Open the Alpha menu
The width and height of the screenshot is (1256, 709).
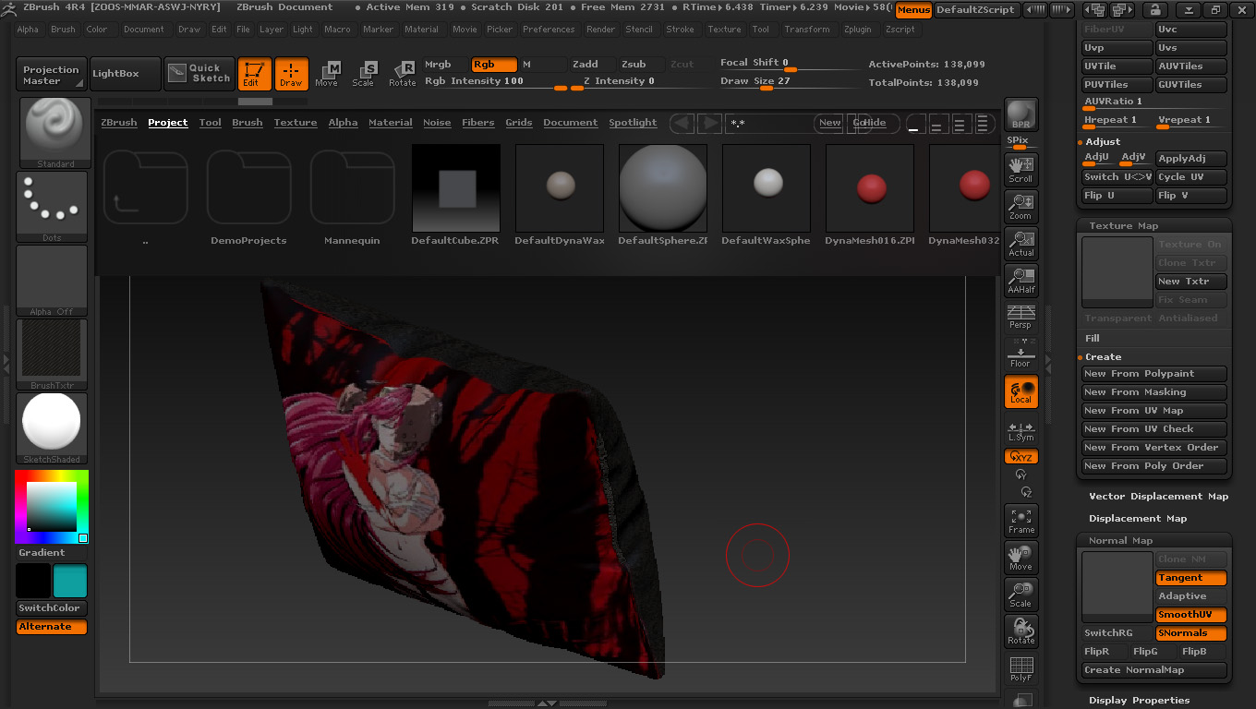pos(28,30)
